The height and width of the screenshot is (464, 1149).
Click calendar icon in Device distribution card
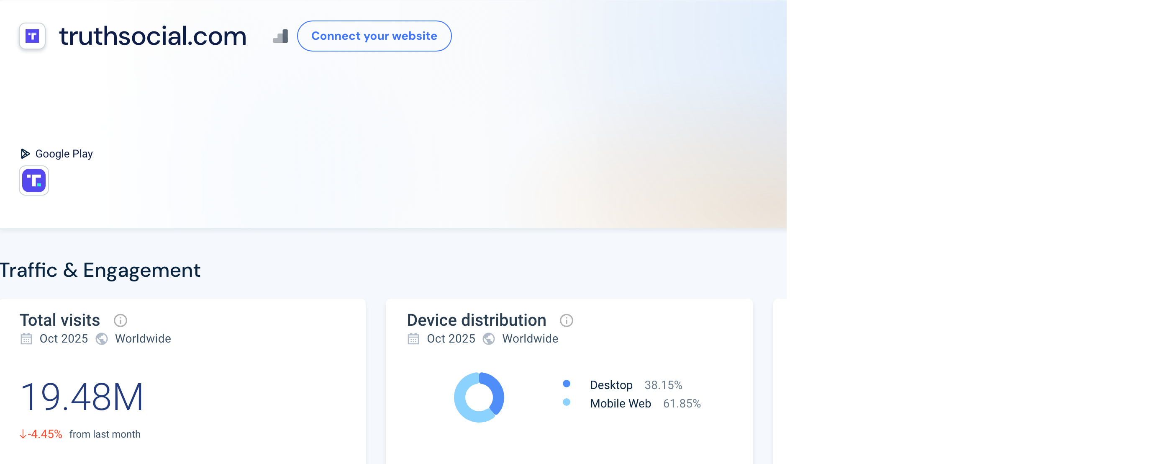click(x=413, y=339)
